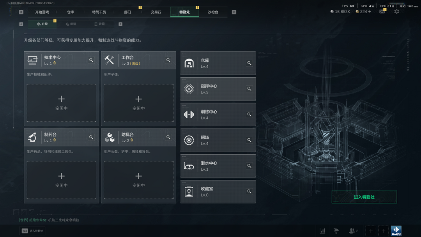Viewport: 421px width, 237px height.
Task: Click the flag icon in bottom bar
Action: 336,230
